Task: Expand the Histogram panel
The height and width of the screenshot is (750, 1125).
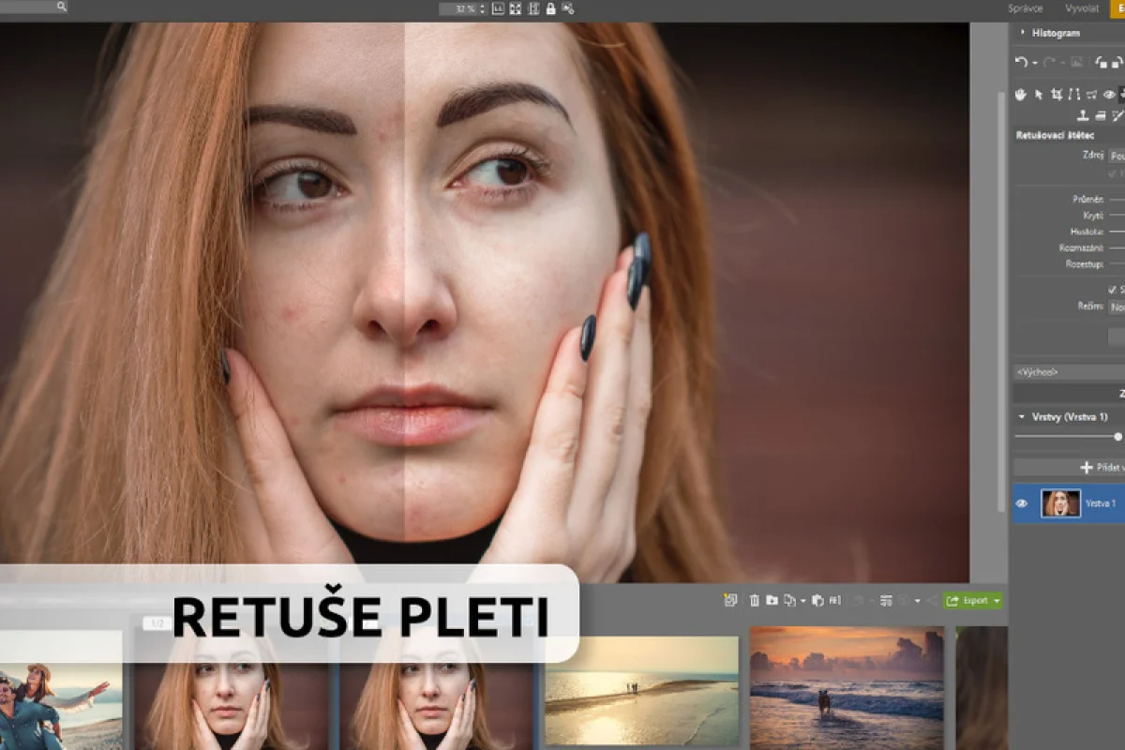Action: (1022, 32)
